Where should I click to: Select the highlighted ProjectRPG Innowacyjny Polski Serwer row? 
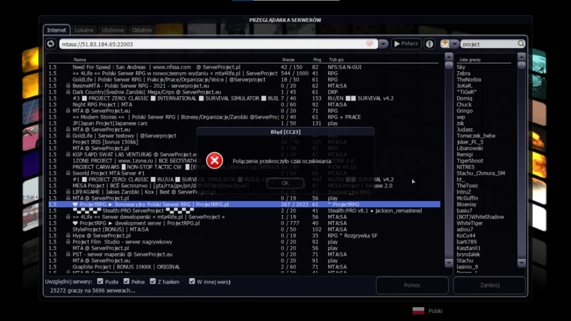point(244,204)
